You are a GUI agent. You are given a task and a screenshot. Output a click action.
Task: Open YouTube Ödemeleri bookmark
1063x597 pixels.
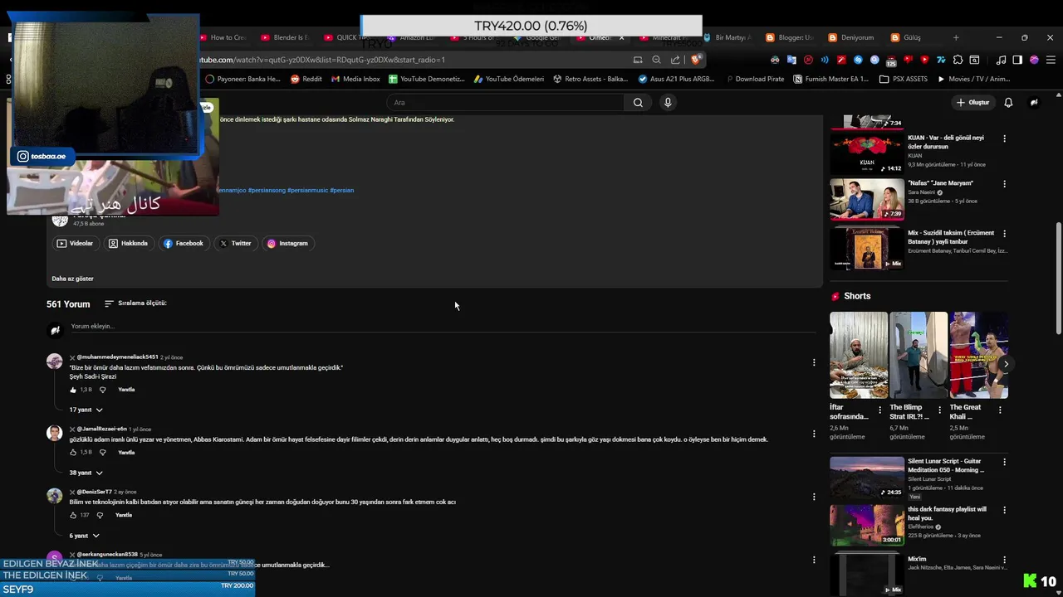click(x=509, y=79)
